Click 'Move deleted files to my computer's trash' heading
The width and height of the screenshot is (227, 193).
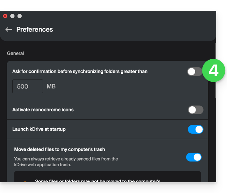click(x=60, y=149)
